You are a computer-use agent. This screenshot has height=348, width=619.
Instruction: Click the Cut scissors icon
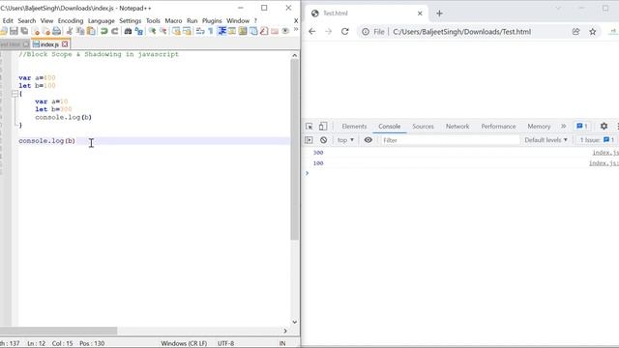click(x=70, y=31)
